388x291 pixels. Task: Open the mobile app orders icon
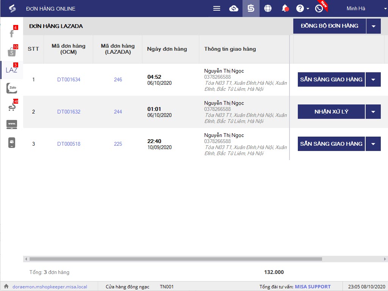pyautogui.click(x=12, y=143)
